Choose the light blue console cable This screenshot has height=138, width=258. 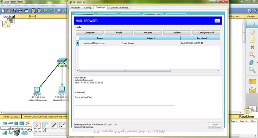pyautogui.click(x=46, y=125)
